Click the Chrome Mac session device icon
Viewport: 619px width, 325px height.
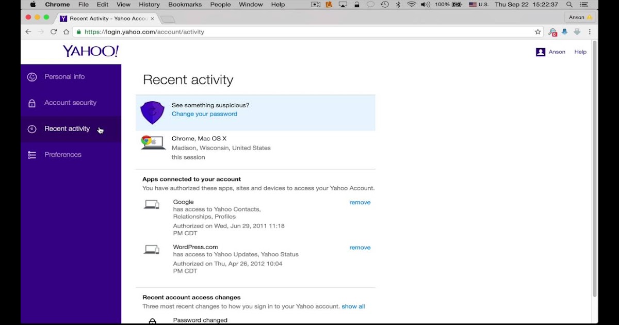153,142
